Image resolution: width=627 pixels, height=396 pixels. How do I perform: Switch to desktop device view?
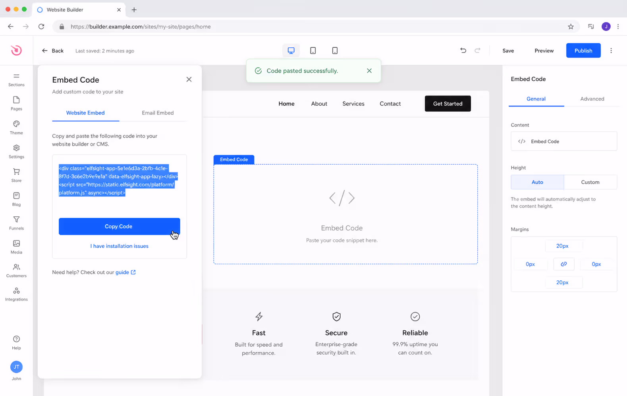click(x=291, y=50)
